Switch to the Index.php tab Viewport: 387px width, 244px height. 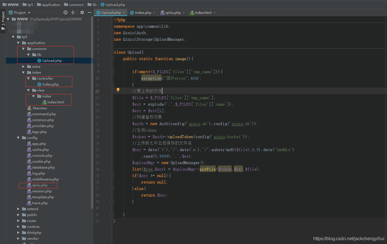pyautogui.click(x=143, y=13)
